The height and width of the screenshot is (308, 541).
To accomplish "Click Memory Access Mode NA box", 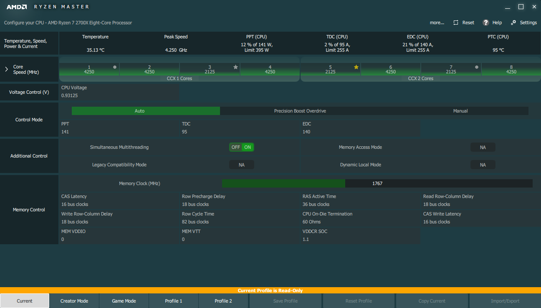I will [x=483, y=147].
